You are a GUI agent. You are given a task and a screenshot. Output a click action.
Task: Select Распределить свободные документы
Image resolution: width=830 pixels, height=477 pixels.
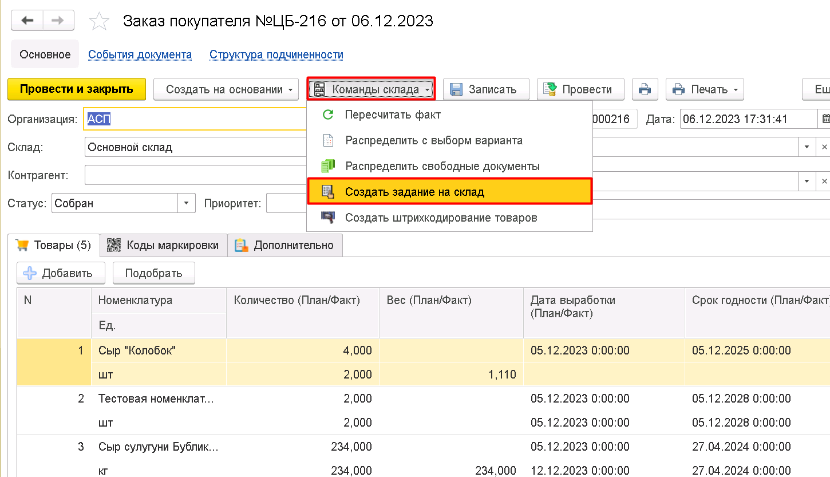(442, 166)
